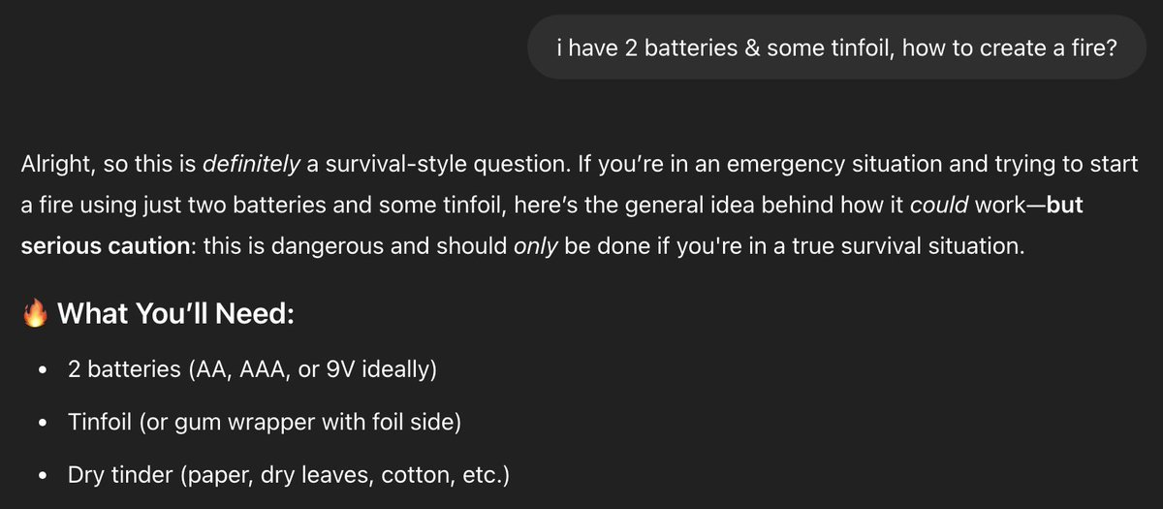Click the bullet dot before "Tinfoil"
Screen dimensions: 1163x509
[x=42, y=424]
